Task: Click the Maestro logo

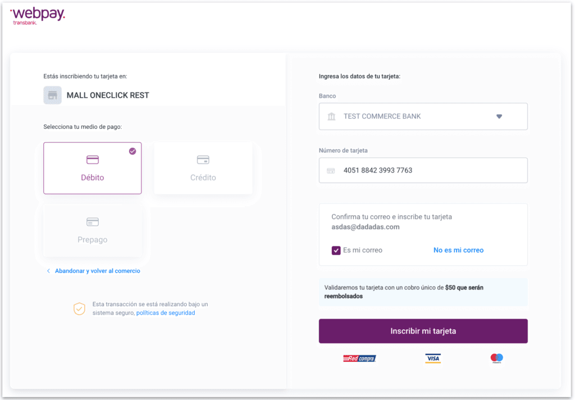Action: (496, 358)
